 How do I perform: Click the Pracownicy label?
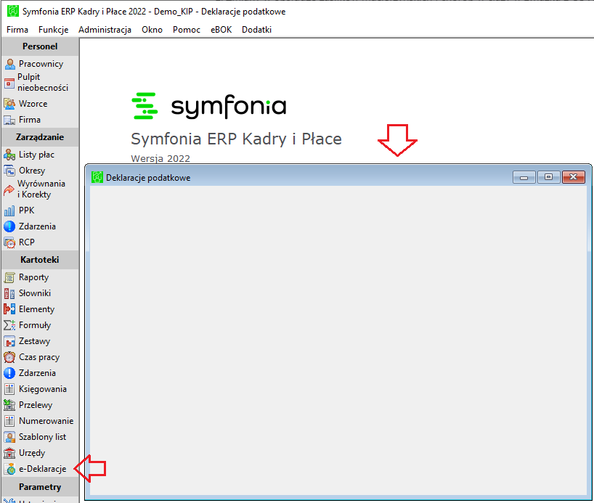pyautogui.click(x=41, y=64)
